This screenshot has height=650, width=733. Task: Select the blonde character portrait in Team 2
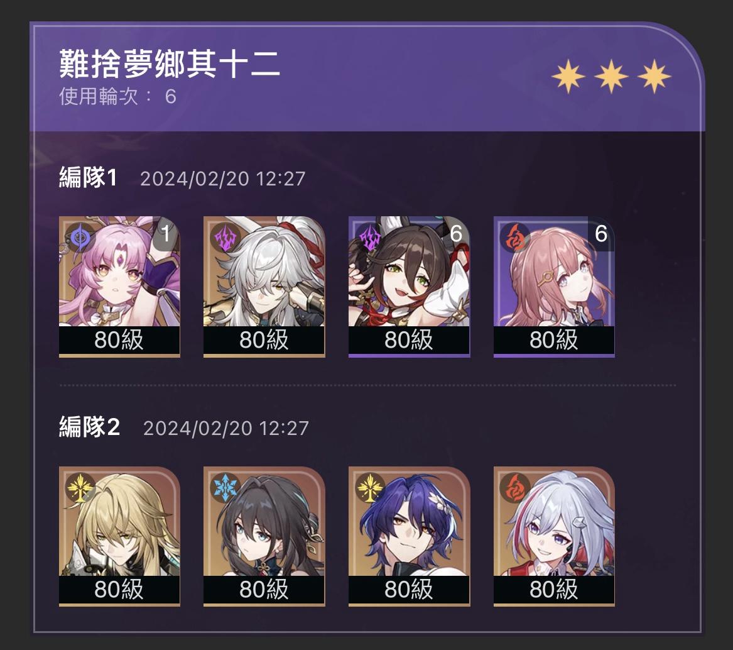[119, 536]
